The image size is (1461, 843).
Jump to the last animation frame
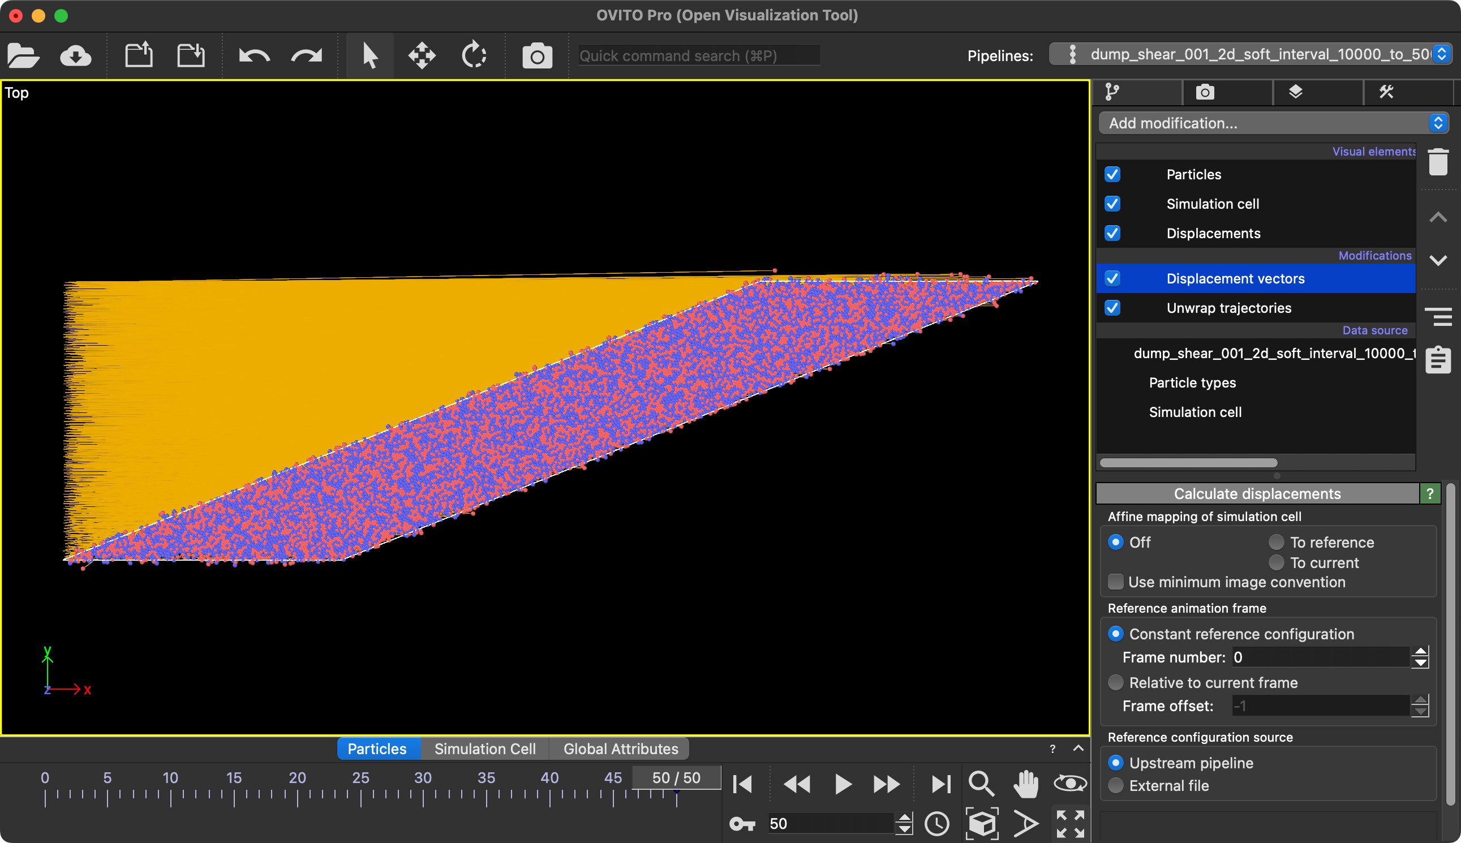940,784
